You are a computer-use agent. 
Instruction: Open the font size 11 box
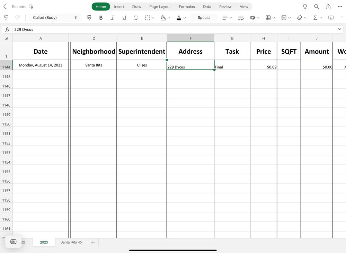tap(76, 18)
